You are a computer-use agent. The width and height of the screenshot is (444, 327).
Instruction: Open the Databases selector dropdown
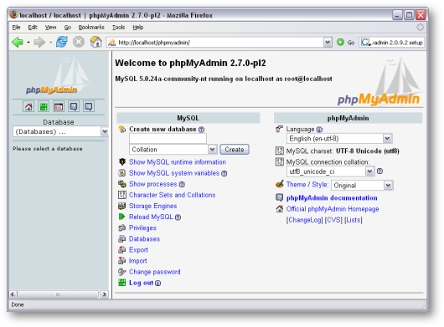tap(105, 131)
